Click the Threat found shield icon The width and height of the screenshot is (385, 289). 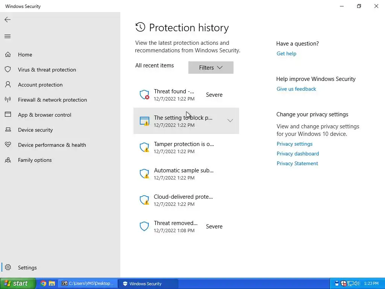click(144, 94)
